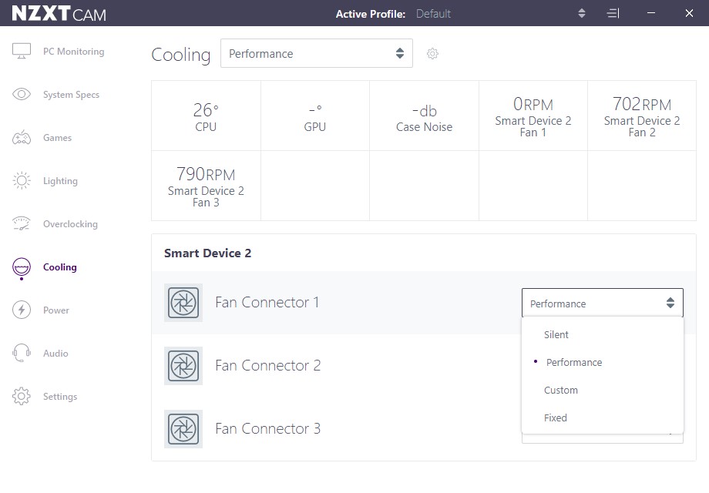Click the Games controller icon
Image resolution: width=709 pixels, height=493 pixels.
pos(22,137)
